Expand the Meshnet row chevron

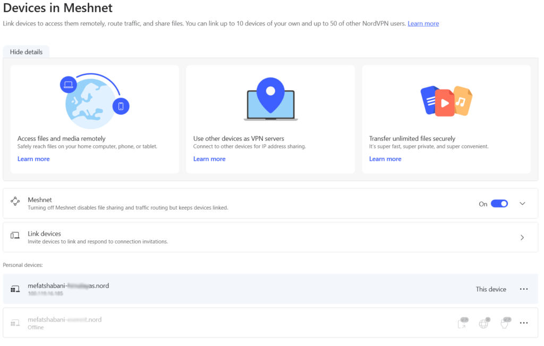click(522, 204)
